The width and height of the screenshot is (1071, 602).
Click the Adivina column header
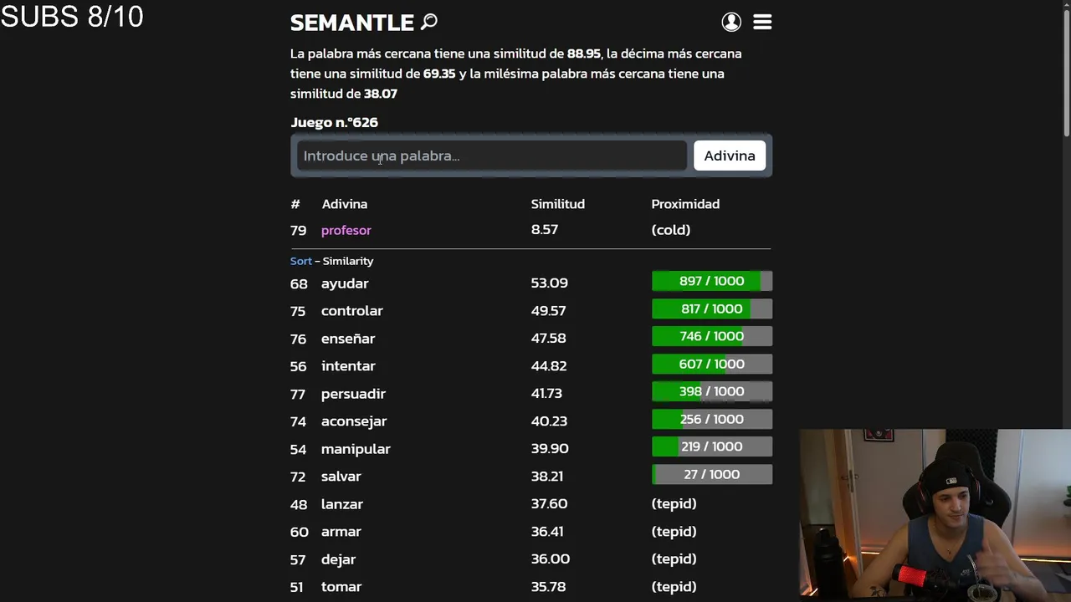click(x=344, y=204)
